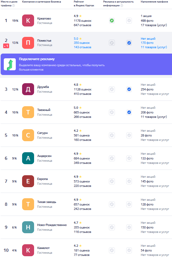Click the advertising icon in Камелот row
The height and width of the screenshot is (260, 172).
pyautogui.click(x=112, y=250)
